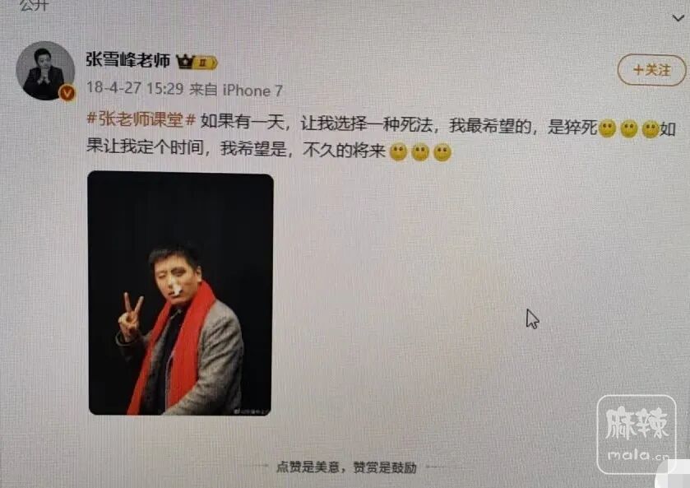Open the 张雪峰老师 username link
The width and height of the screenshot is (690, 488).
pos(127,60)
